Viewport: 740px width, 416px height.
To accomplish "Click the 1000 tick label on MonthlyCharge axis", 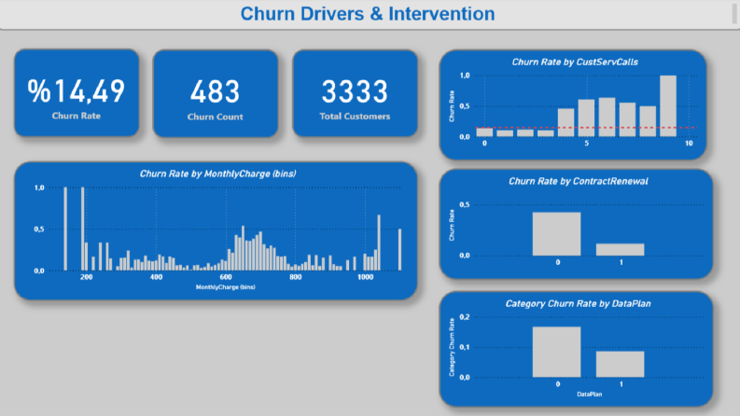I will tap(365, 277).
